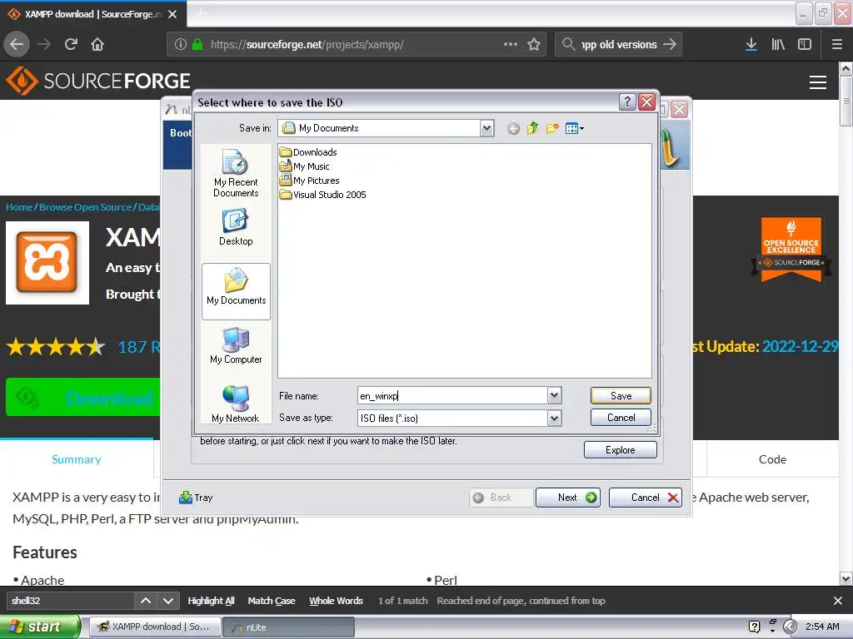
Task: Select the Visual Studio 2005 folder
Action: tap(322, 195)
